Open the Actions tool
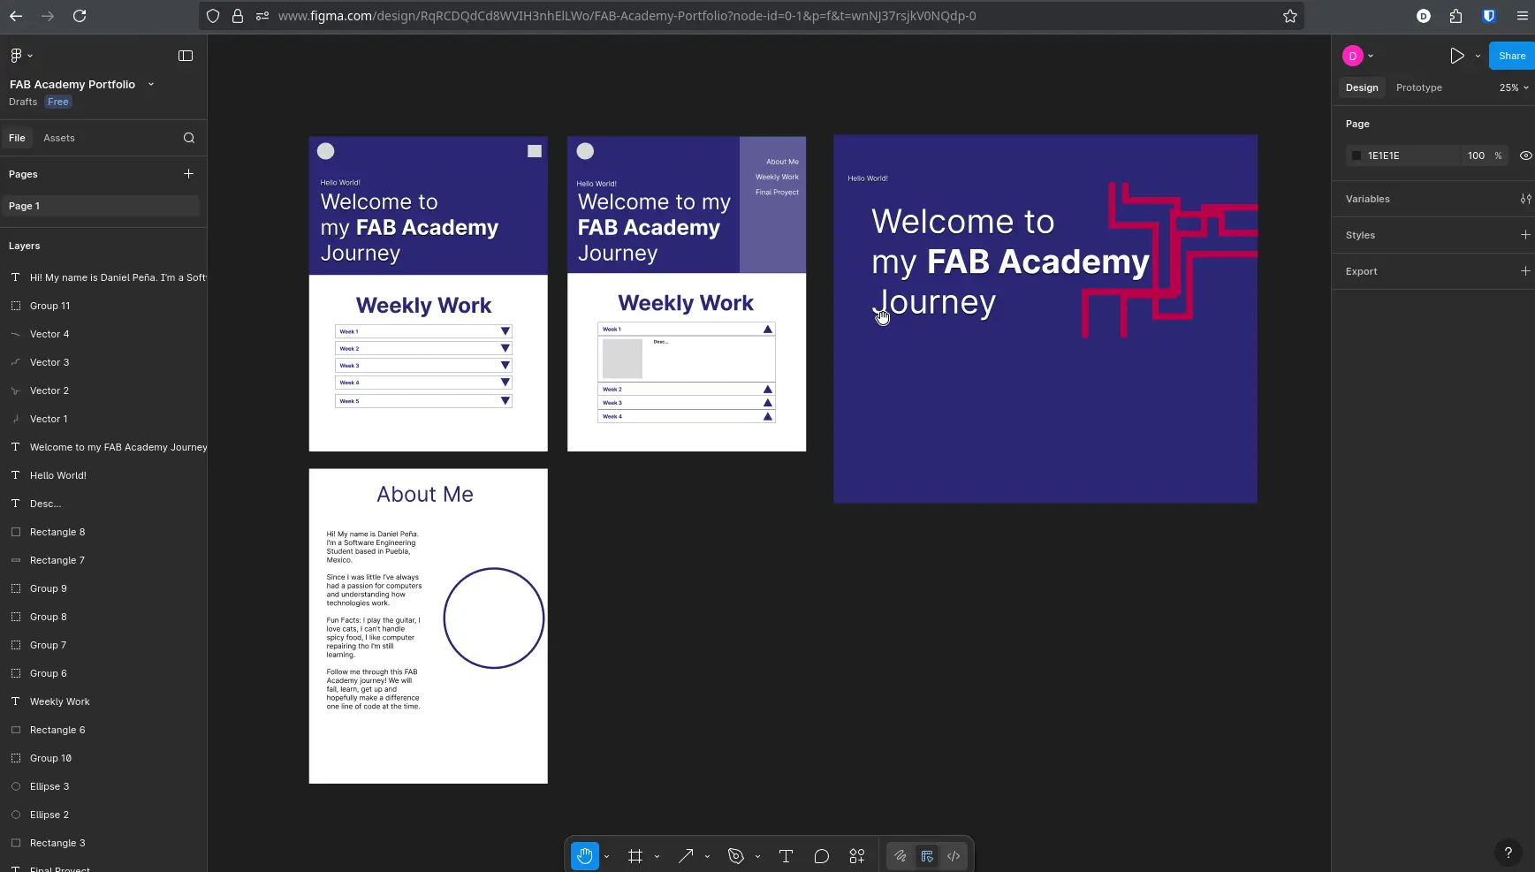Screen dimensions: 1535x872 (x=855, y=856)
